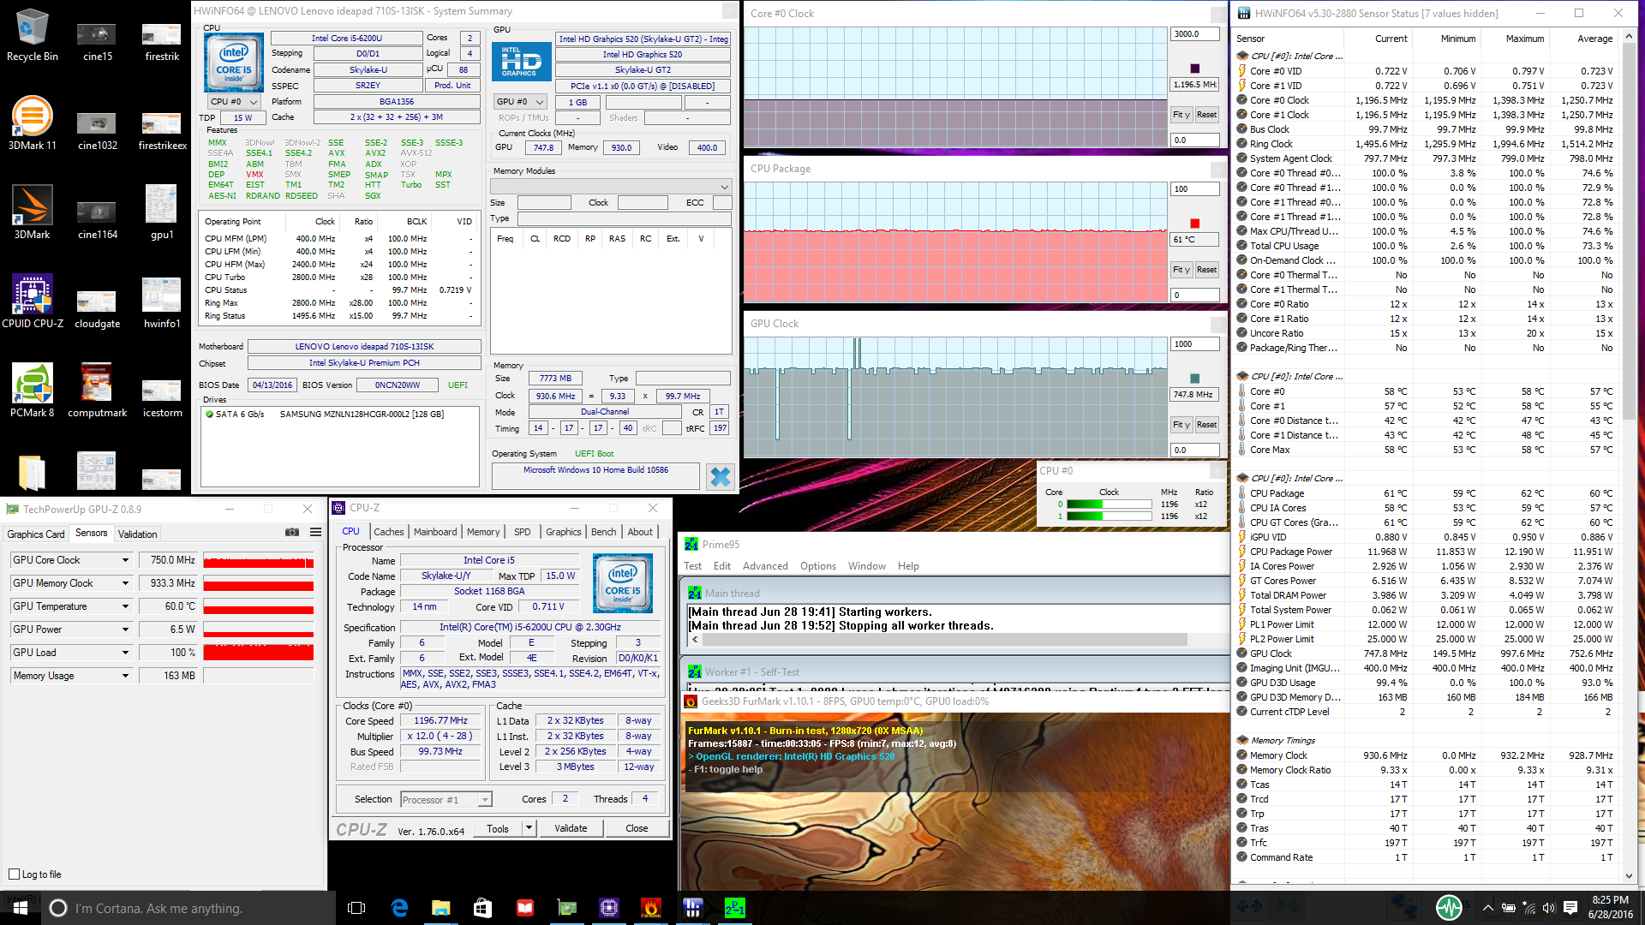The image size is (1645, 925).
Task: Click Core #0 Clock graph maximum value field
Action: tap(1194, 34)
